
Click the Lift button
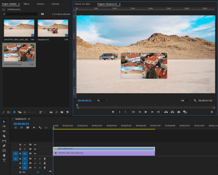pyautogui.click(x=166, y=112)
